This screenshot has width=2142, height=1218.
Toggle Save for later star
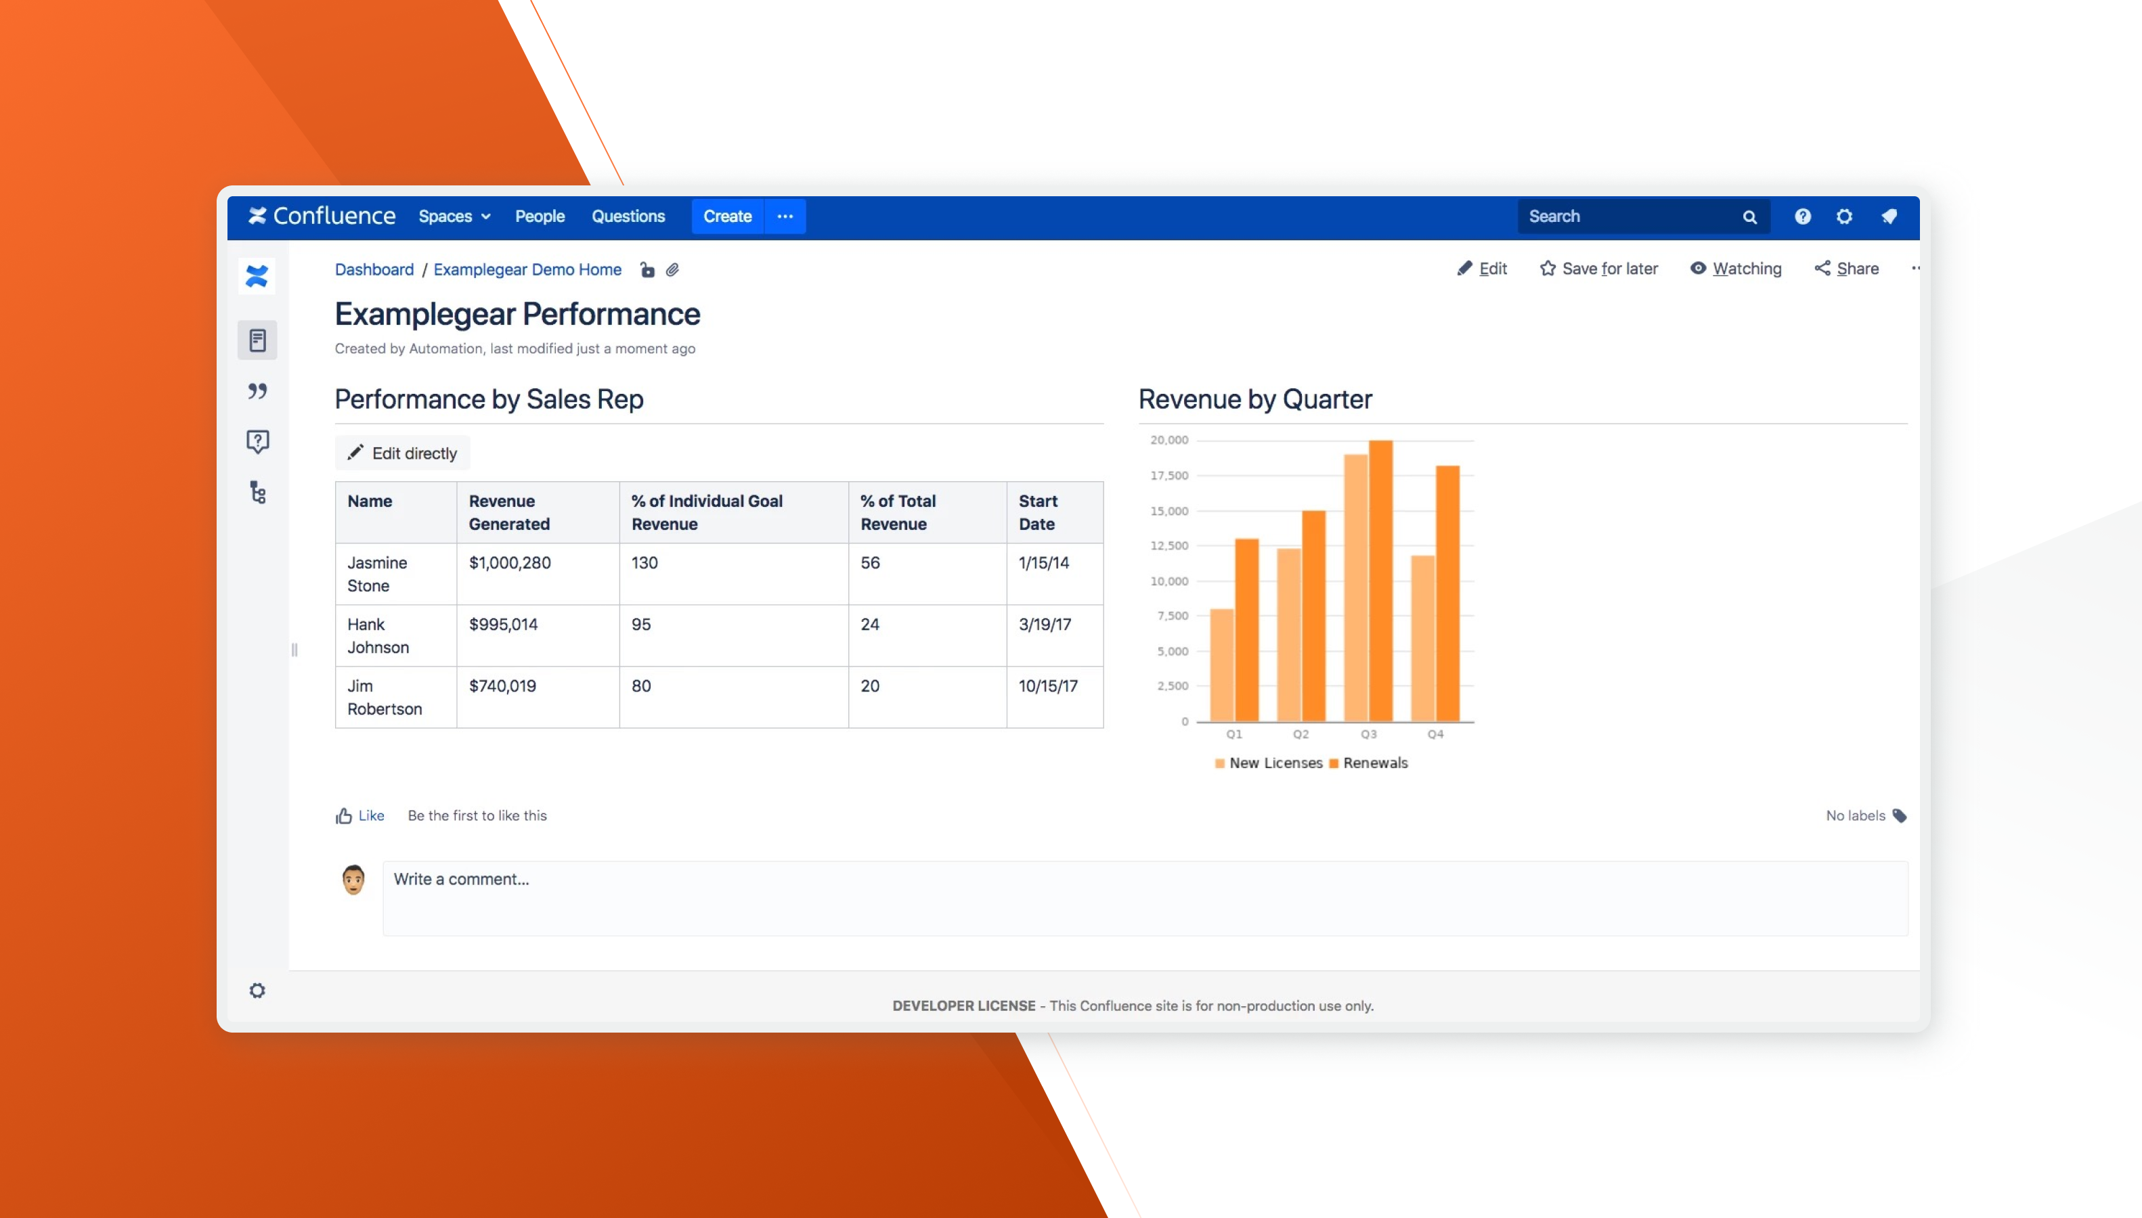1598,269
